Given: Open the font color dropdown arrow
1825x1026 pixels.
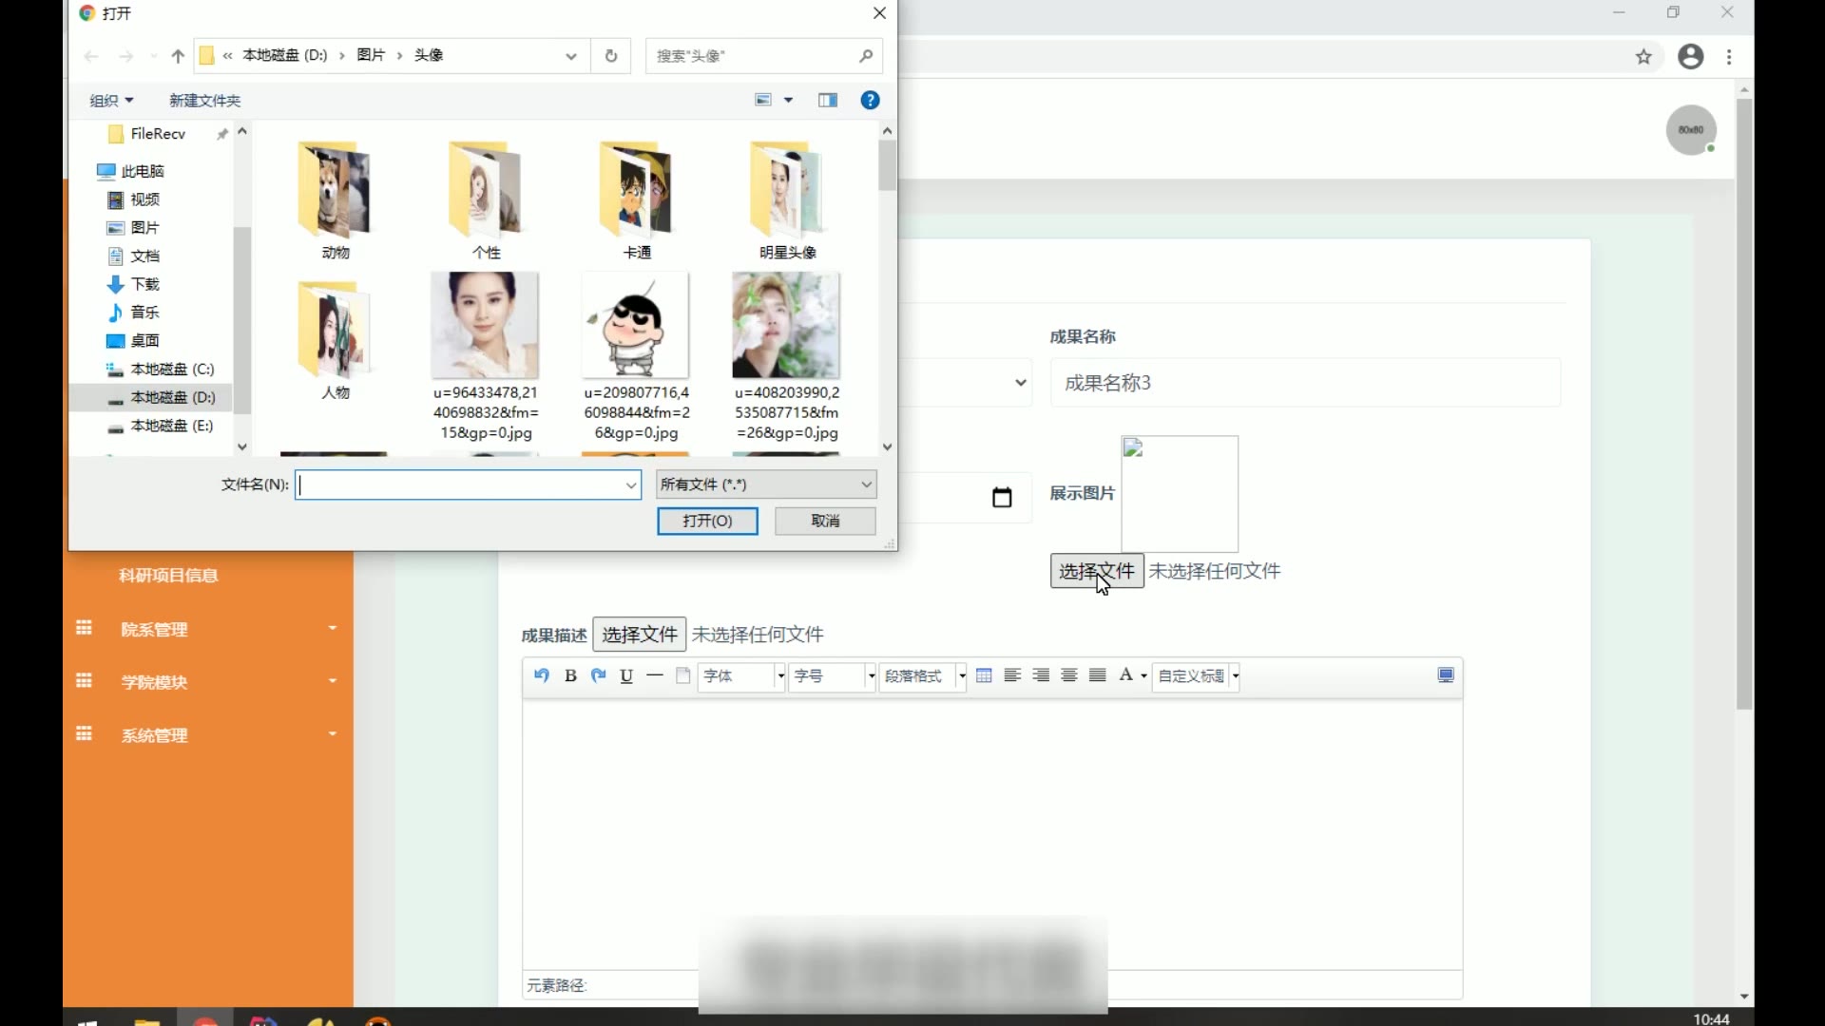Looking at the screenshot, I should pyautogui.click(x=1143, y=676).
